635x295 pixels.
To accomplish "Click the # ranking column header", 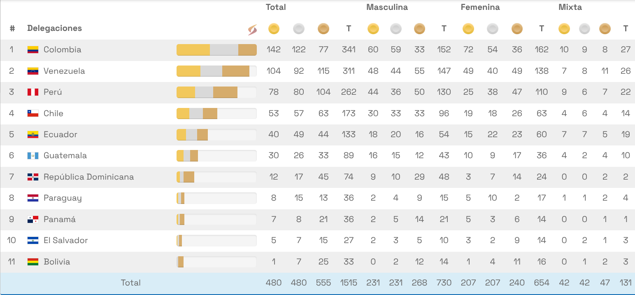I will (x=12, y=28).
